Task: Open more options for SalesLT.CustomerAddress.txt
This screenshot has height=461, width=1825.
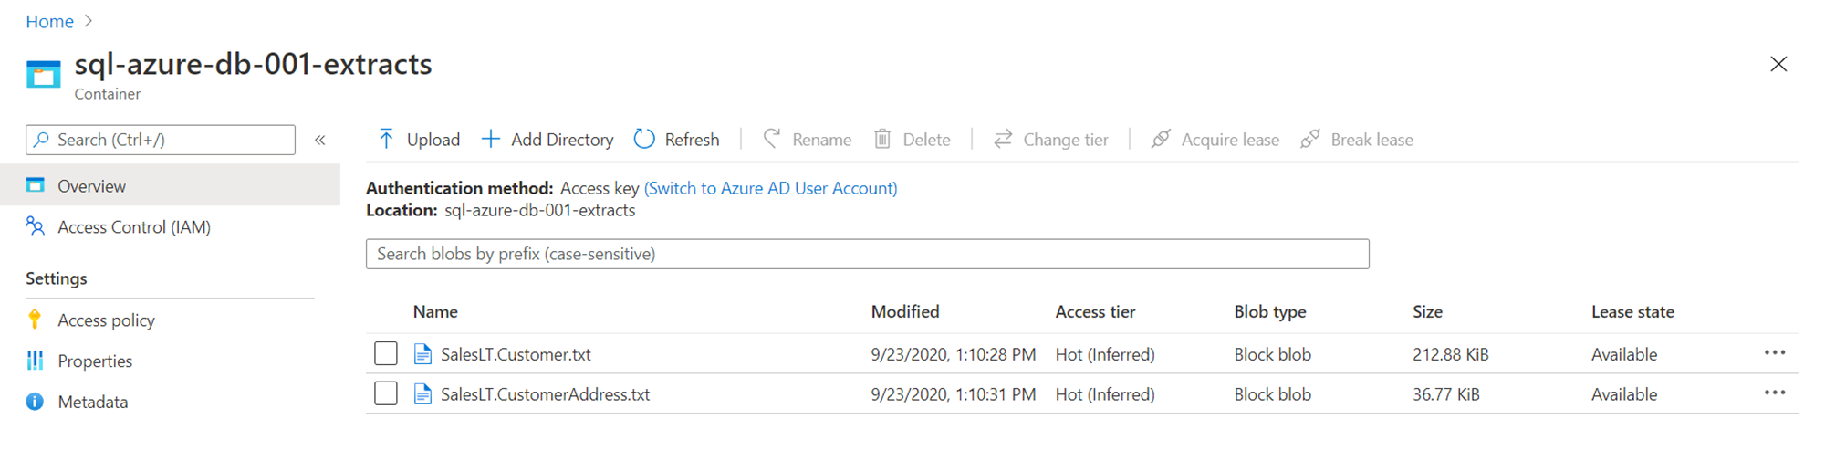Action: 1774,393
